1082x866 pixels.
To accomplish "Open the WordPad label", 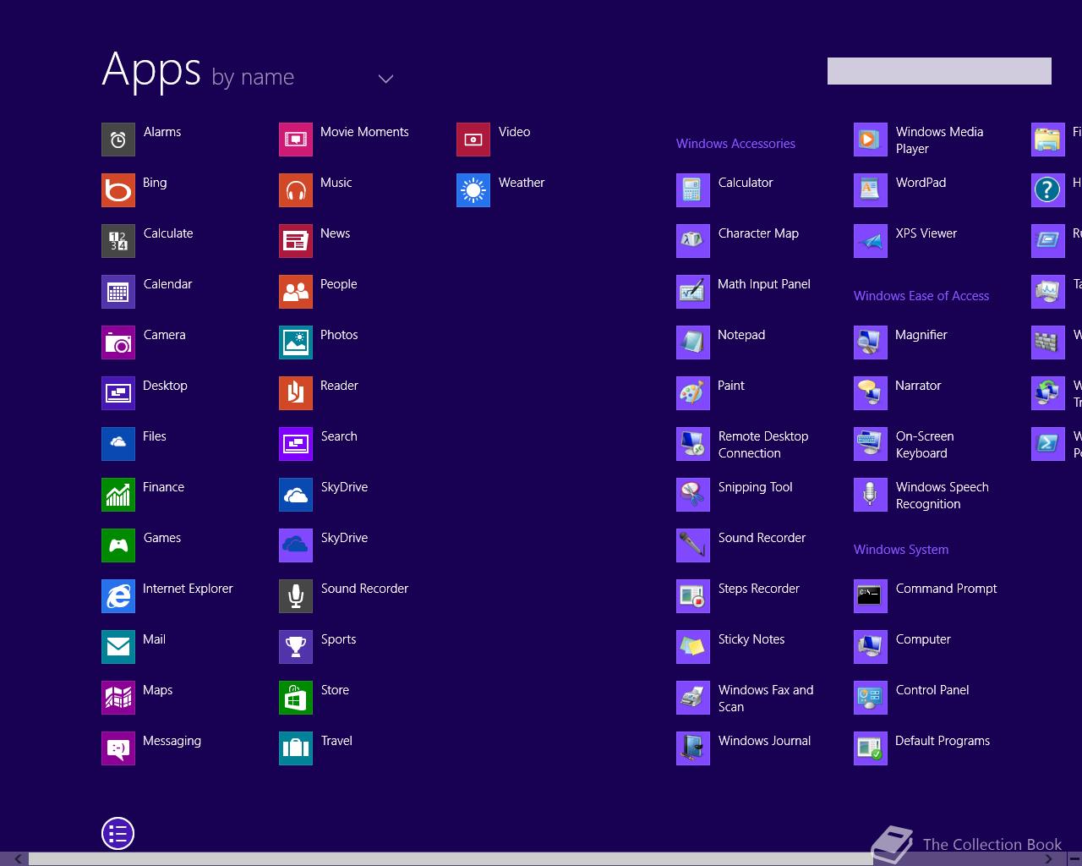I will (x=921, y=183).
